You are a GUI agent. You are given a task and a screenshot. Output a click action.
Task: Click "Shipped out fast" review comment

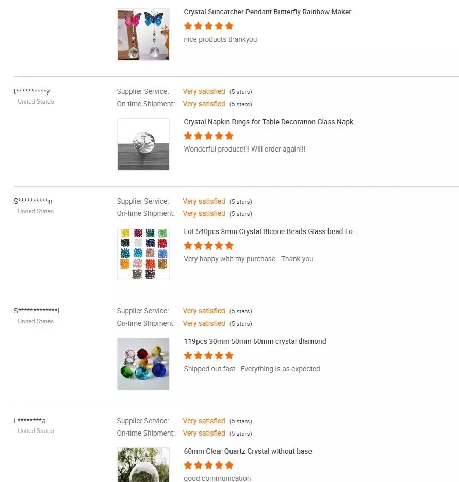[253, 369]
